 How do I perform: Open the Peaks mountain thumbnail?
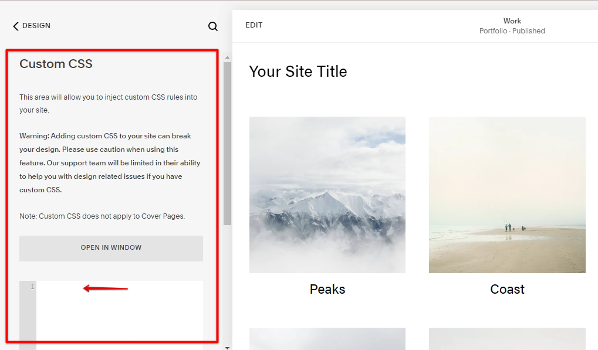327,195
